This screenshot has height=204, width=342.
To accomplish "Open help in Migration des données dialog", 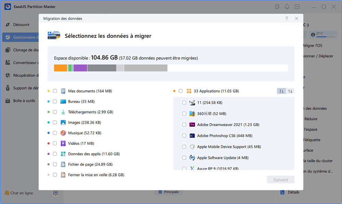I will coord(287,18).
